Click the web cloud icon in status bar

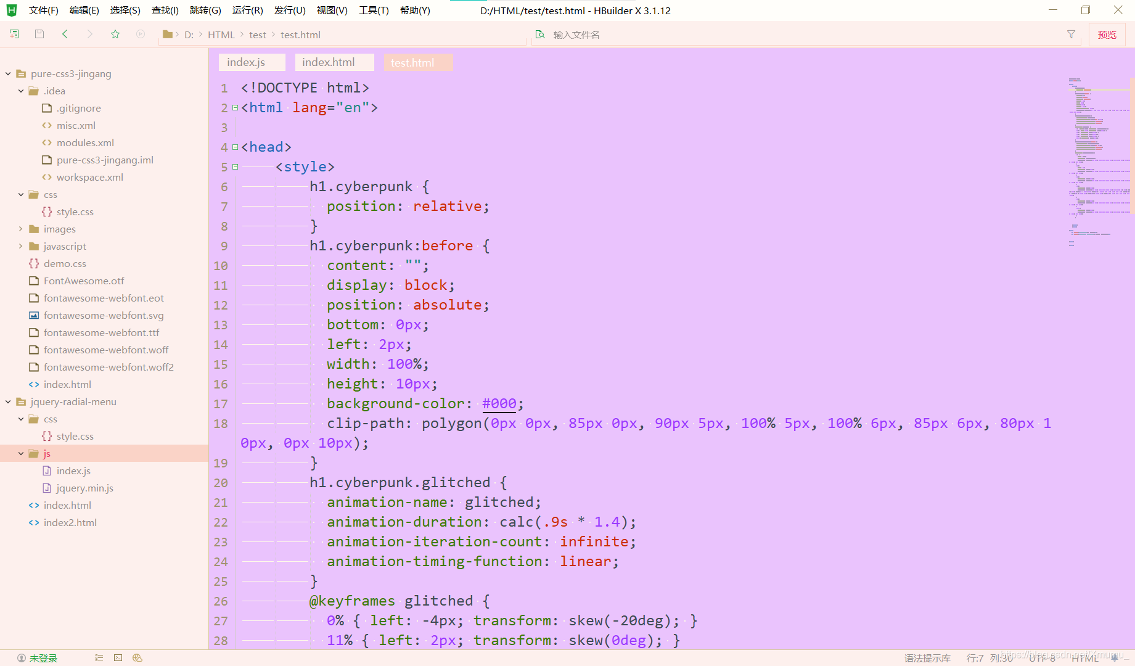tap(137, 658)
